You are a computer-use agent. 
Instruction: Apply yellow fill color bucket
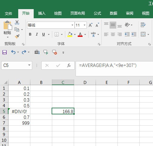(x=70, y=34)
